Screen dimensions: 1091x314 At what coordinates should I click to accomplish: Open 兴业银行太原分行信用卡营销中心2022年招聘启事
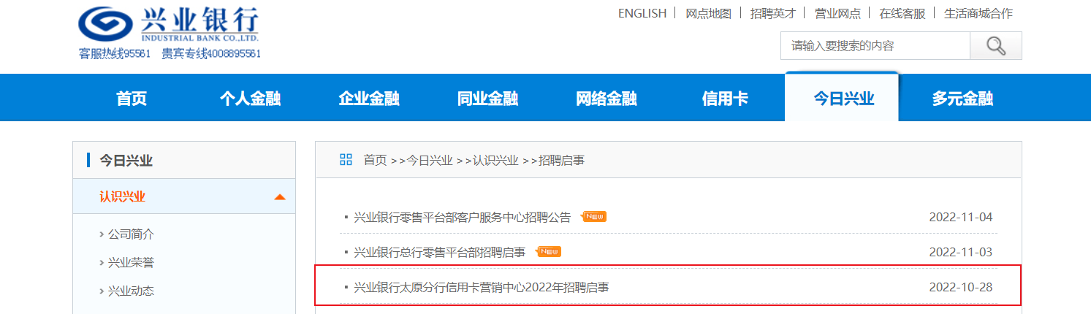point(482,287)
